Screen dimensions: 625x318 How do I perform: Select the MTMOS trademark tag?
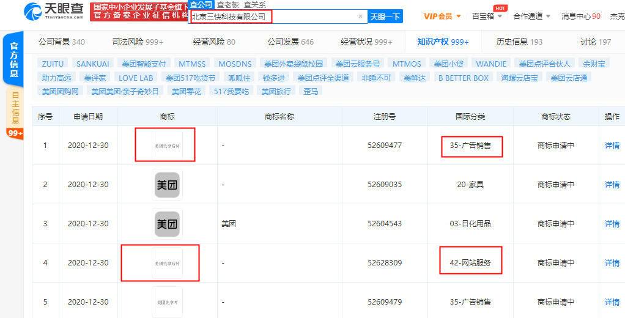[406, 64]
